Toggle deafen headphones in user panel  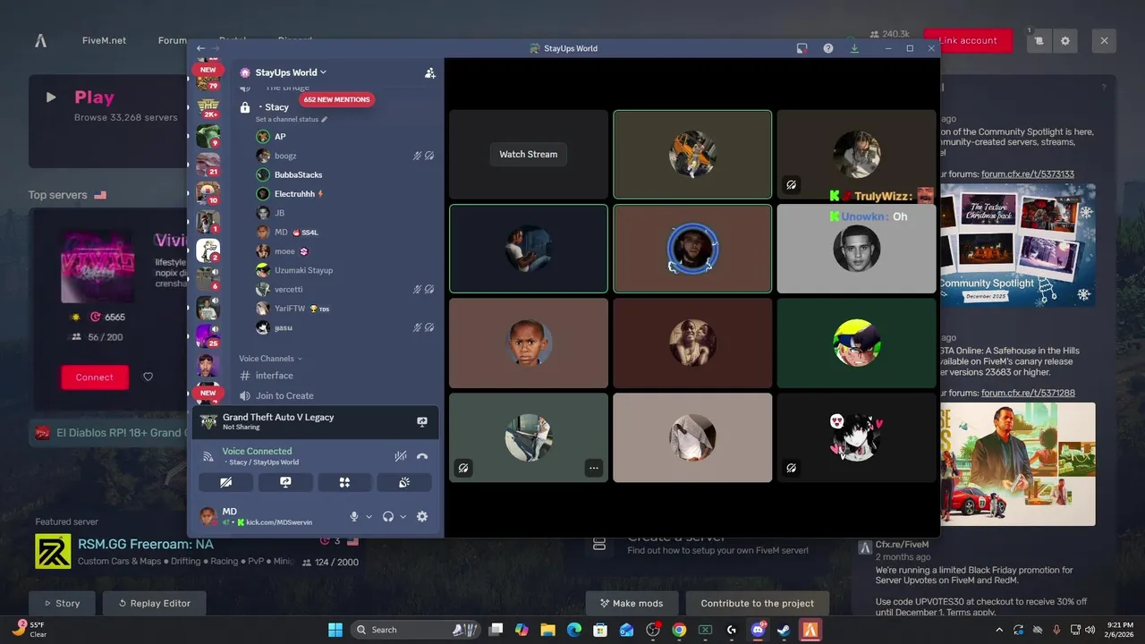tap(388, 516)
